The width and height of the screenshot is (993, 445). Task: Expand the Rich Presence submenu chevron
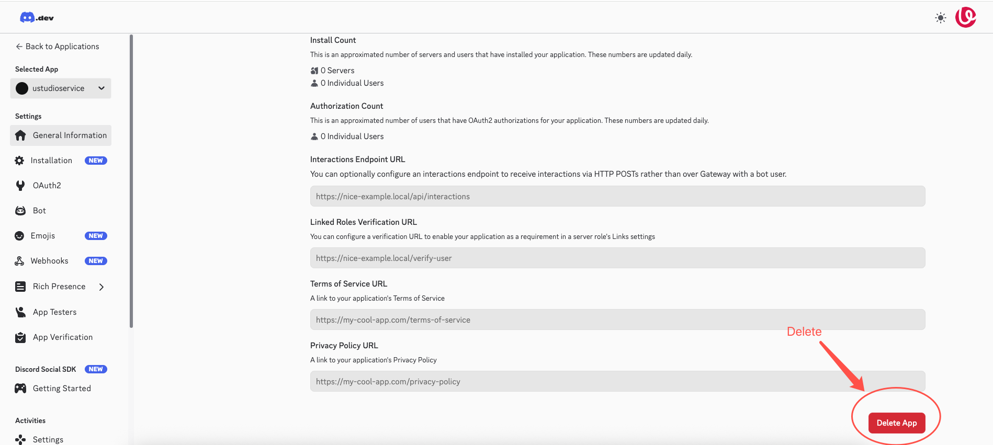click(x=101, y=287)
